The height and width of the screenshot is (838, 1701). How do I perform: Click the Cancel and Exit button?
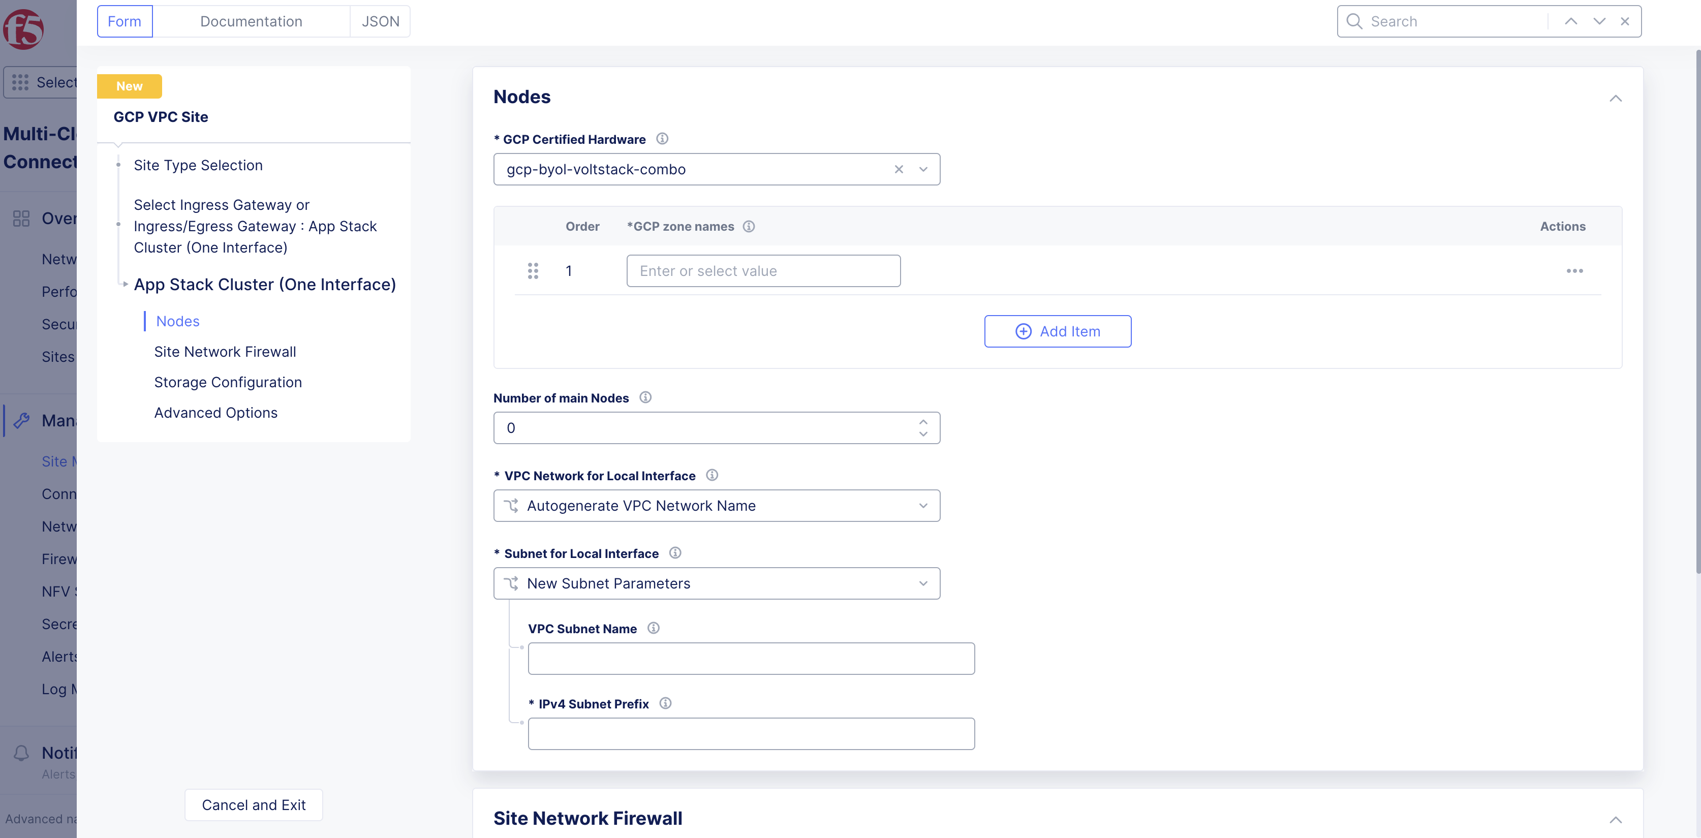click(253, 805)
